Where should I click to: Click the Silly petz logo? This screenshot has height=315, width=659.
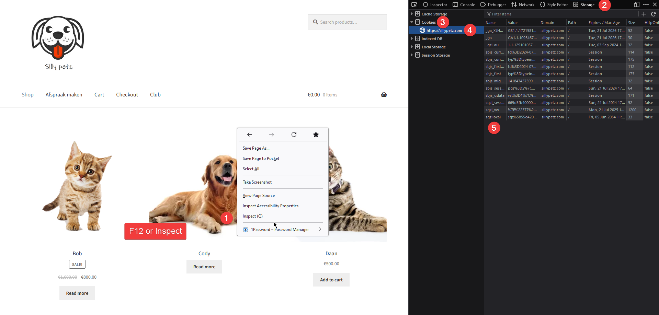click(x=58, y=43)
